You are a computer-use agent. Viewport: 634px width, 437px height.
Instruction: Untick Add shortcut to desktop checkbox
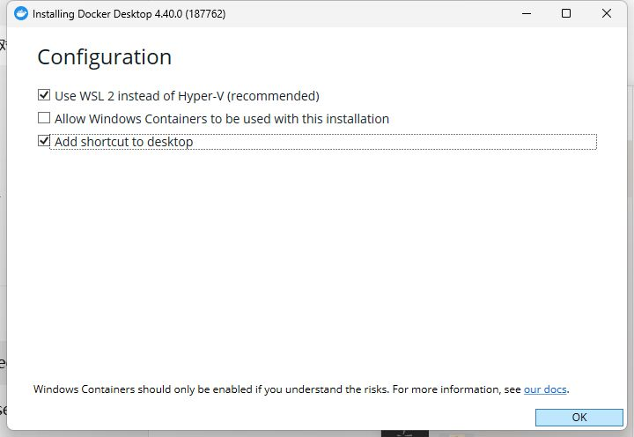44,141
